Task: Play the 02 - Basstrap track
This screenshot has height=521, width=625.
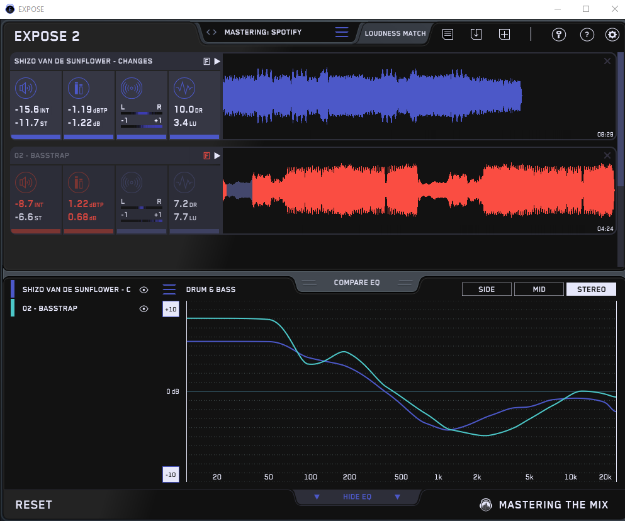Action: (217, 156)
